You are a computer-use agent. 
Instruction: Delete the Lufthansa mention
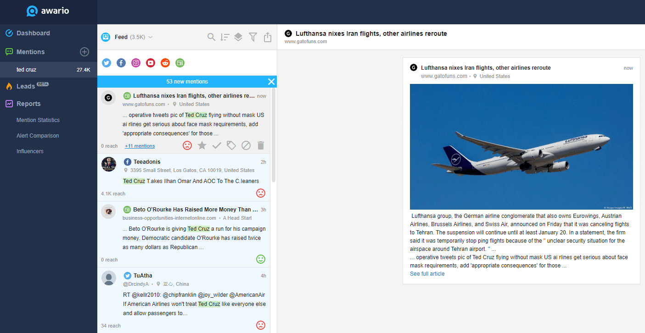click(x=261, y=145)
